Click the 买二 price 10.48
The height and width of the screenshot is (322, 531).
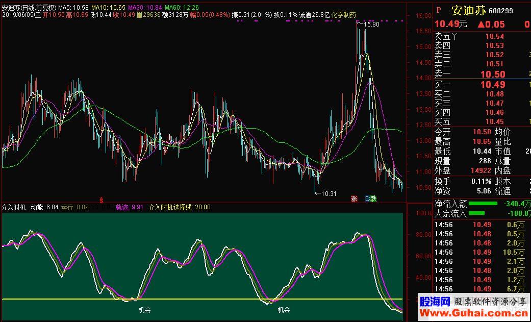[495, 94]
